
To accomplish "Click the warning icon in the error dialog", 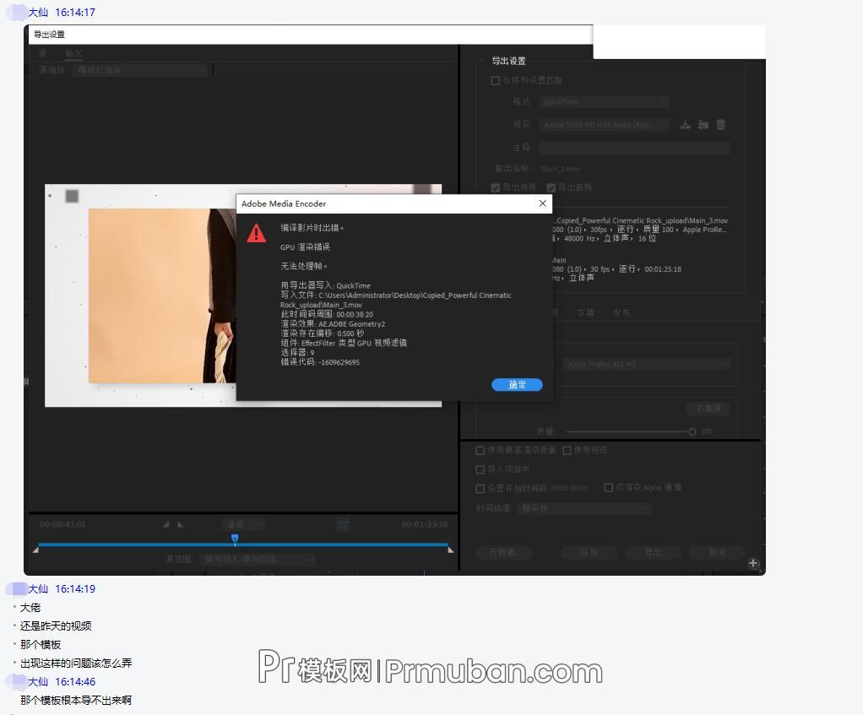I will [256, 233].
